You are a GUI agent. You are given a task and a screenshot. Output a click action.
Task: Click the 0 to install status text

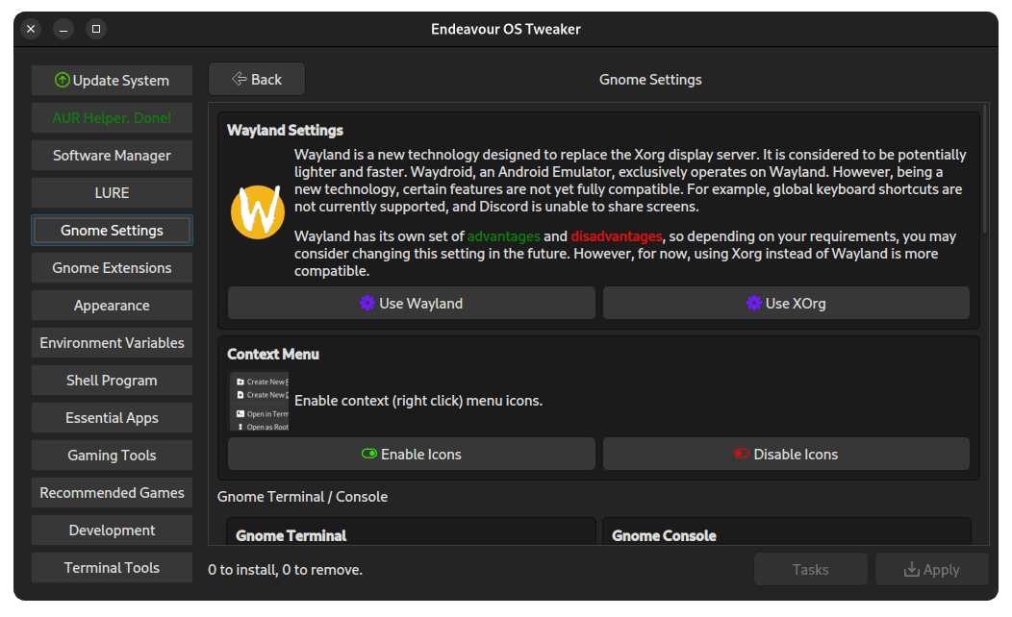pyautogui.click(x=286, y=570)
